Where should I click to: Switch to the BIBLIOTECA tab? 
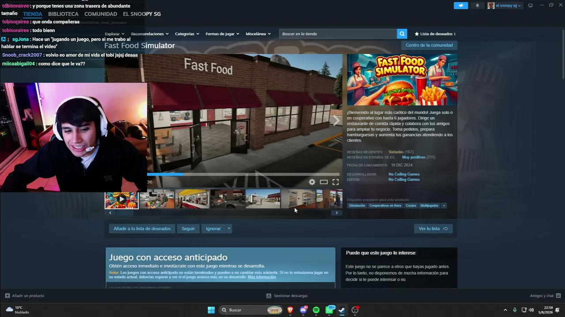(63, 14)
